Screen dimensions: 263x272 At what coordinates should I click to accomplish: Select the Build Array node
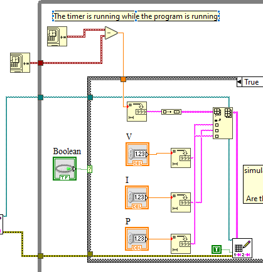tap(223, 123)
